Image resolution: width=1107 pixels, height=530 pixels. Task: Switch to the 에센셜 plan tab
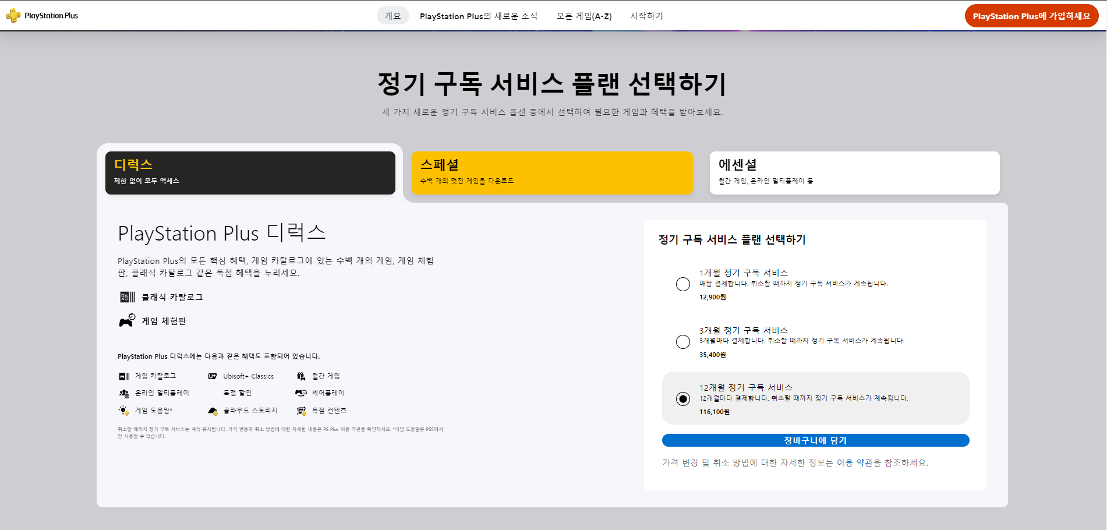click(854, 173)
